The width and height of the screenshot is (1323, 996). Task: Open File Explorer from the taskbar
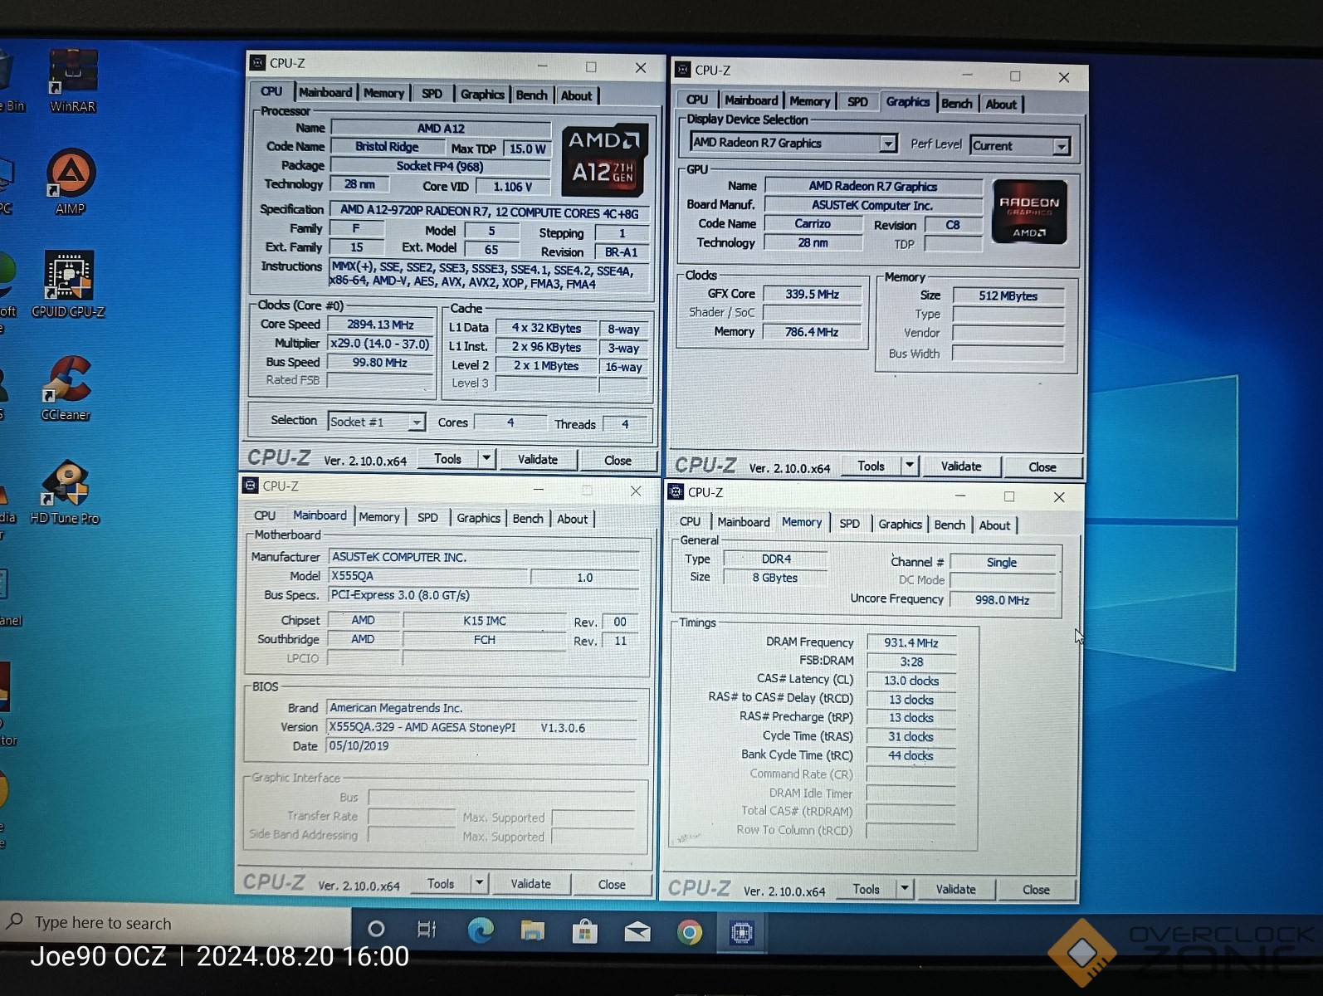coord(532,931)
